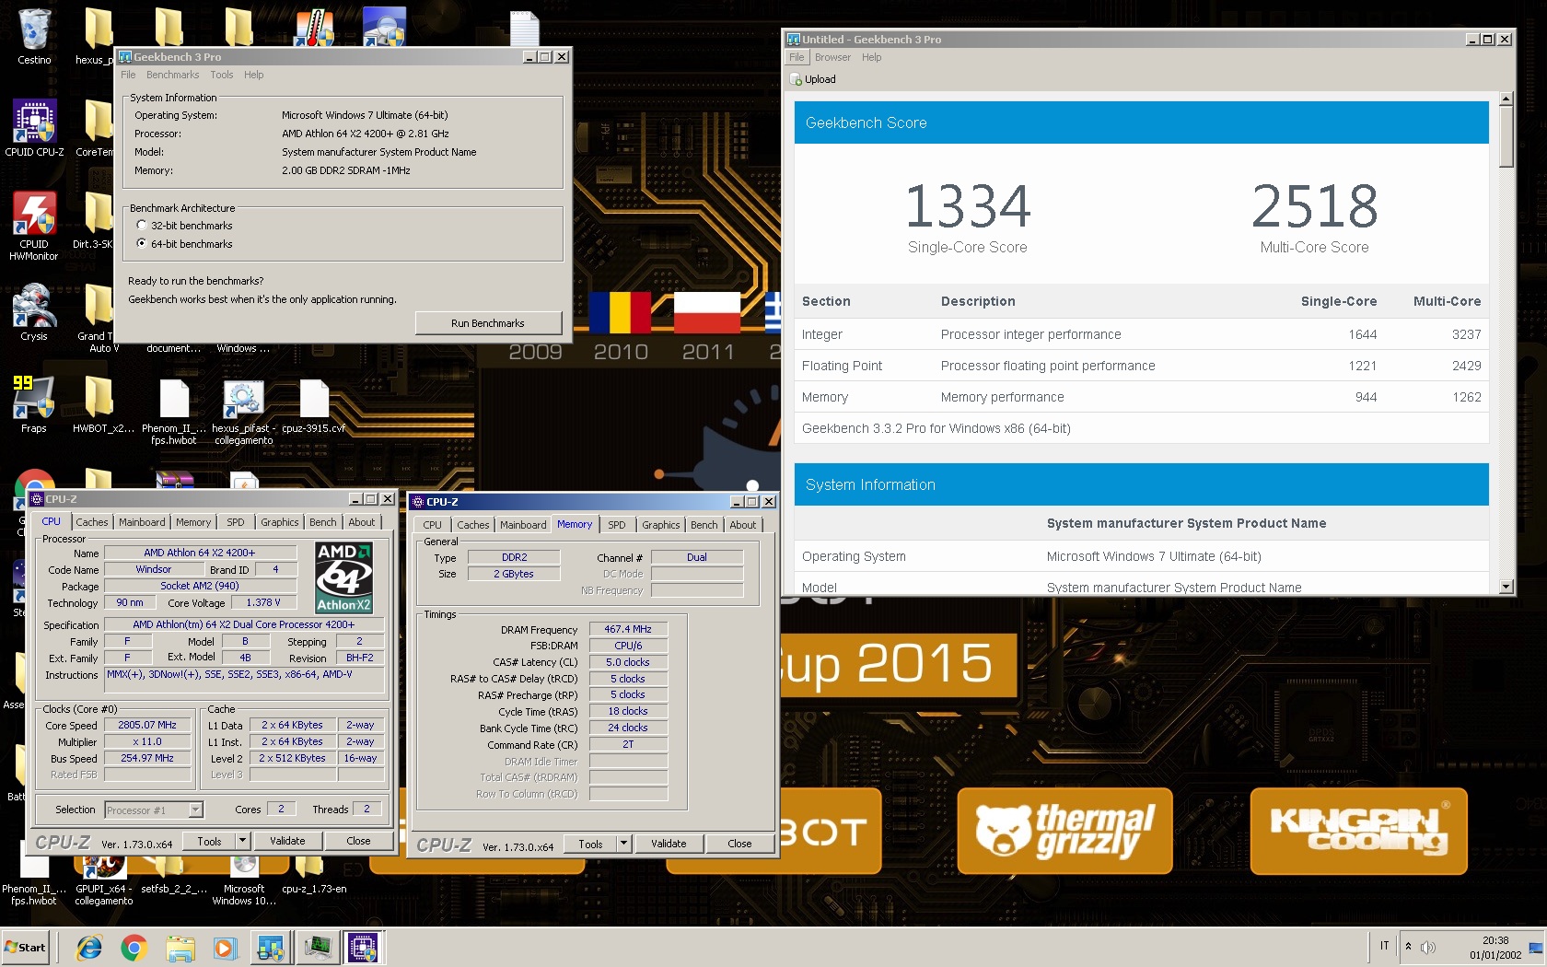1547x967 pixels.
Task: Switch to CPU tab in right CPU-Z
Action: tap(433, 525)
